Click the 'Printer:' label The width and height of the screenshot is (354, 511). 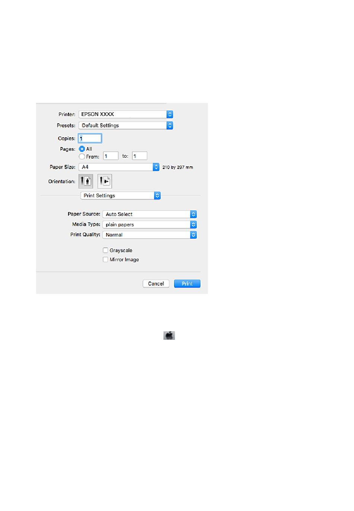(x=67, y=115)
